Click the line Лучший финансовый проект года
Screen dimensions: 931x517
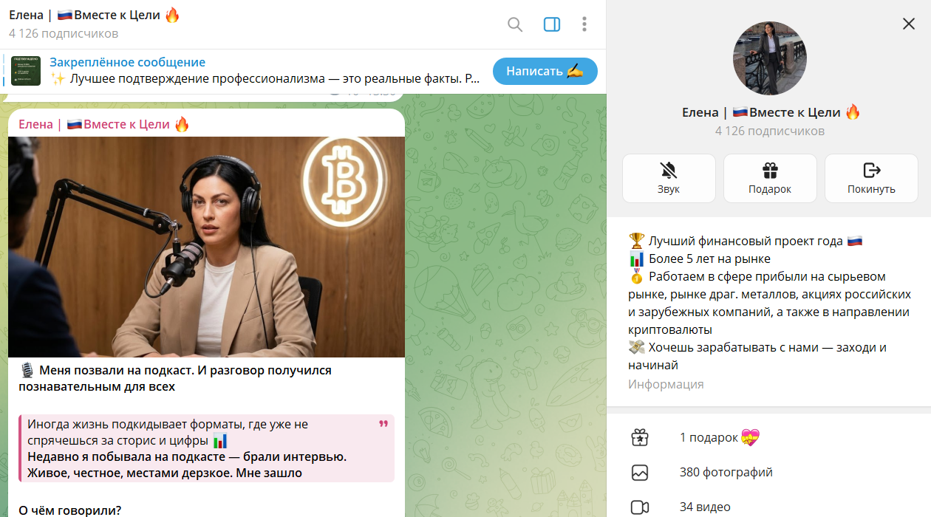(x=746, y=241)
